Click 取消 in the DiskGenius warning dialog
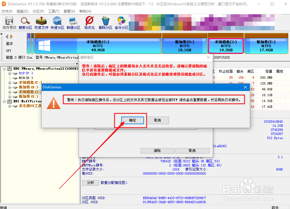290x209 pixels. [158, 120]
